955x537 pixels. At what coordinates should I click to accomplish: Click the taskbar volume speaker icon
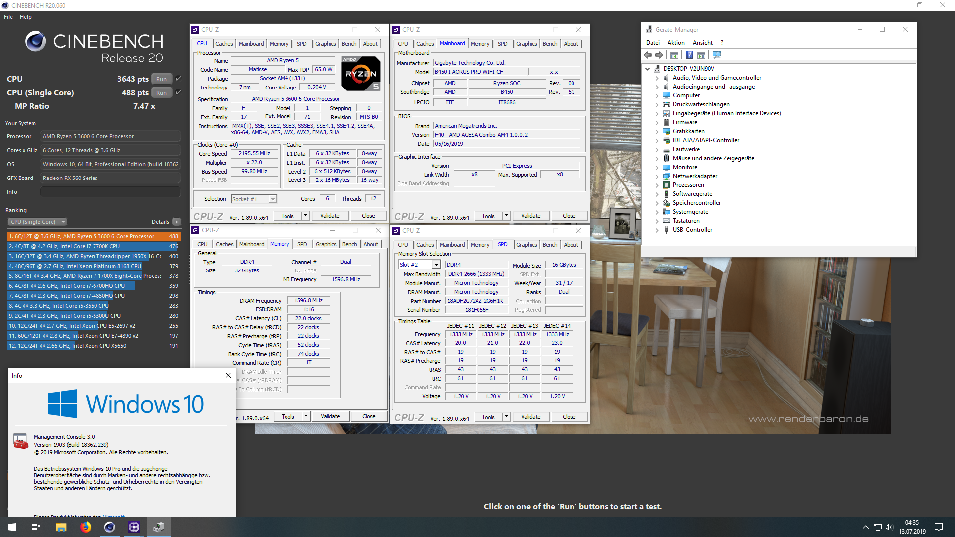pyautogui.click(x=889, y=527)
